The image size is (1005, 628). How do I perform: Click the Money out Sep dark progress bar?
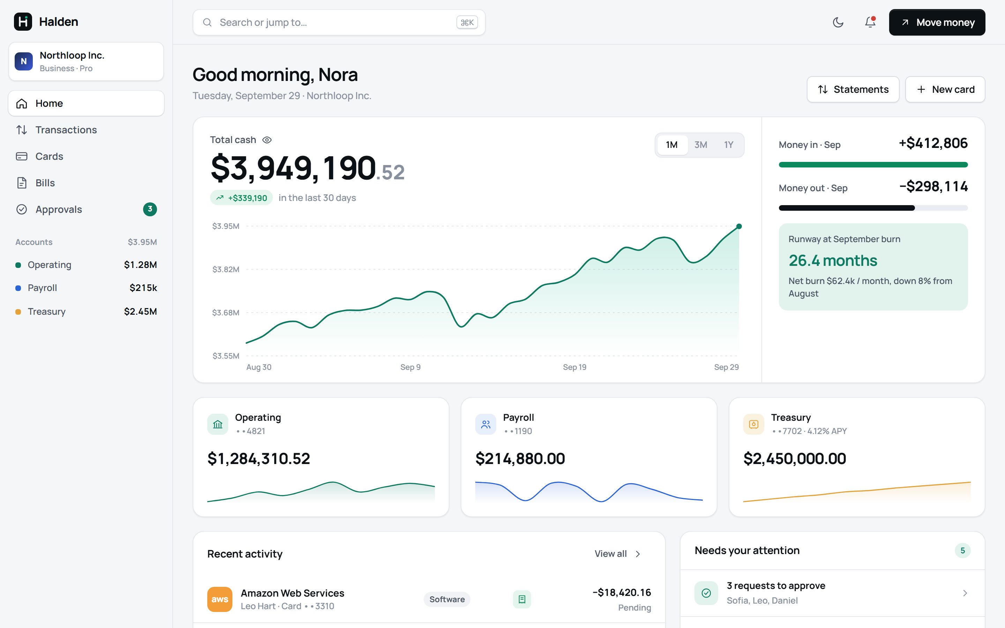click(846, 208)
